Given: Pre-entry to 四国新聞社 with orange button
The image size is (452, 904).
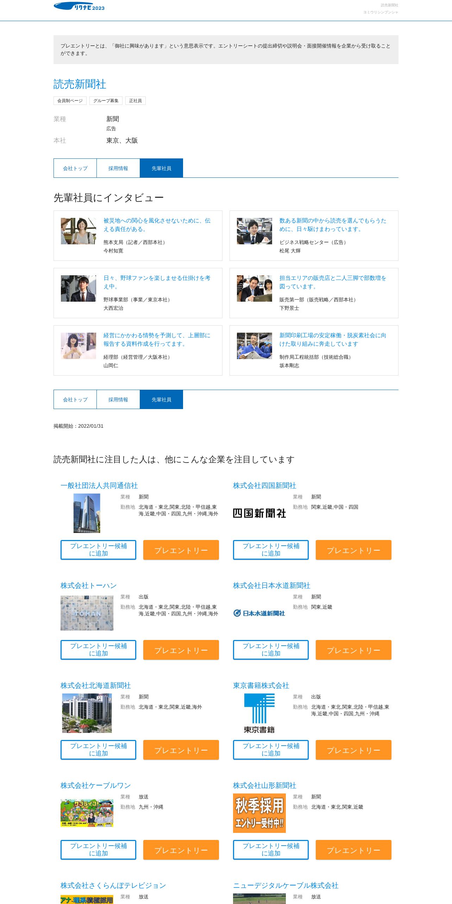Looking at the screenshot, I should coord(353,550).
